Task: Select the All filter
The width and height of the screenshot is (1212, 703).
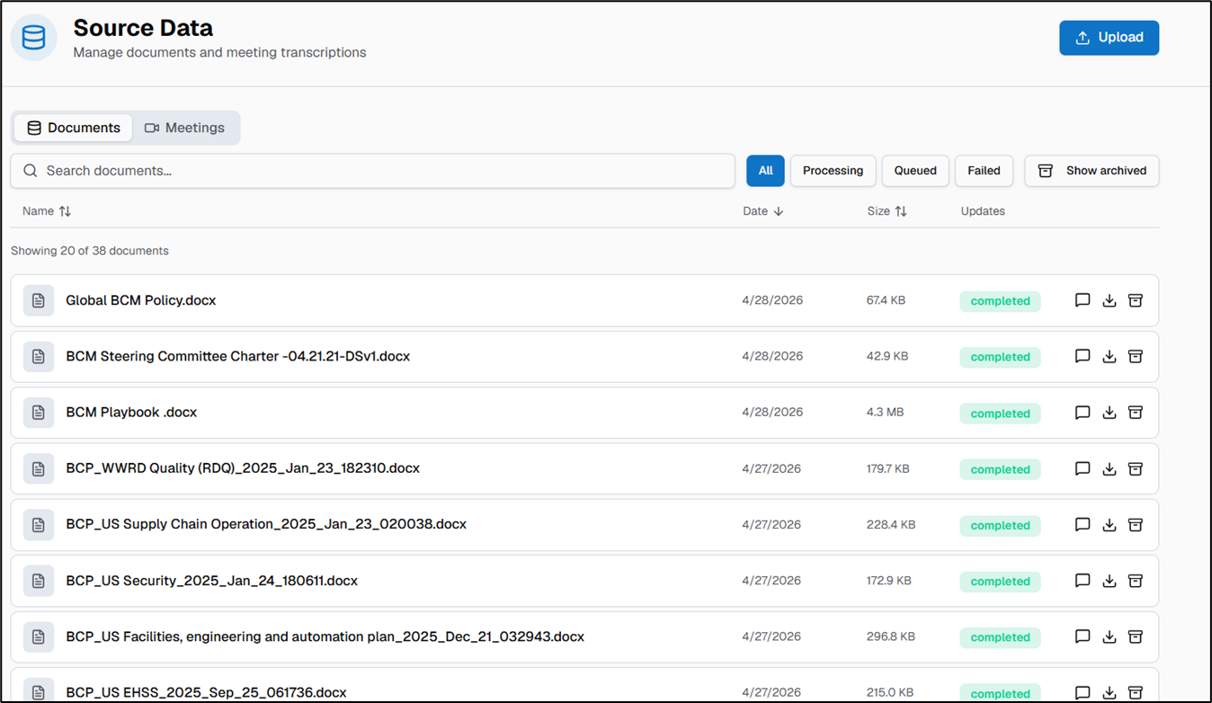Action: [x=765, y=171]
